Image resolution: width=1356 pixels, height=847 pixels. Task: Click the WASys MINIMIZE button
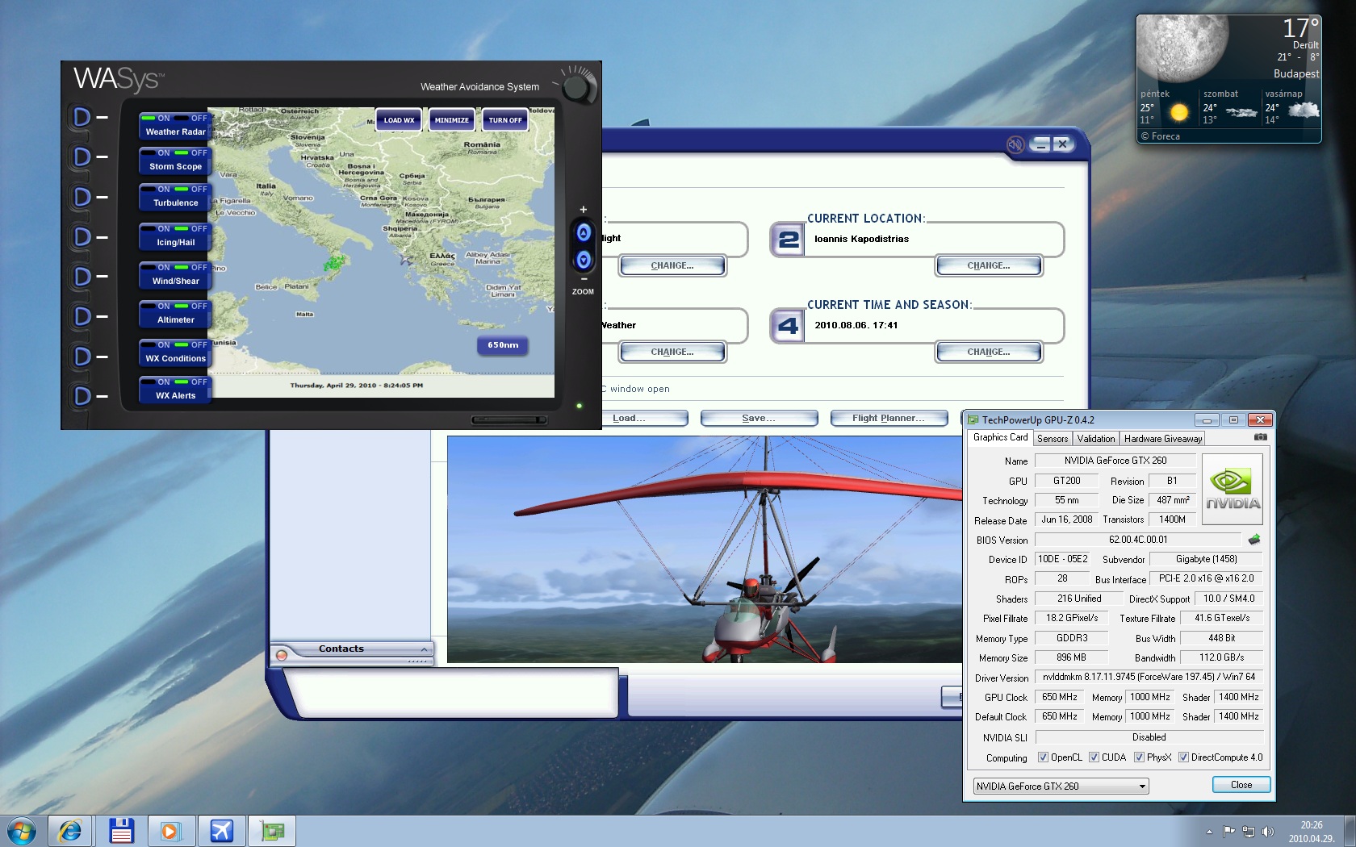(452, 120)
